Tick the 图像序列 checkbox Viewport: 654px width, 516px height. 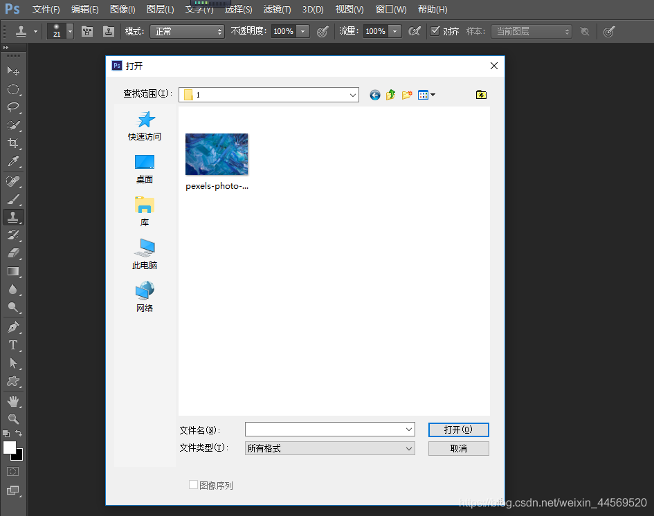pos(193,484)
